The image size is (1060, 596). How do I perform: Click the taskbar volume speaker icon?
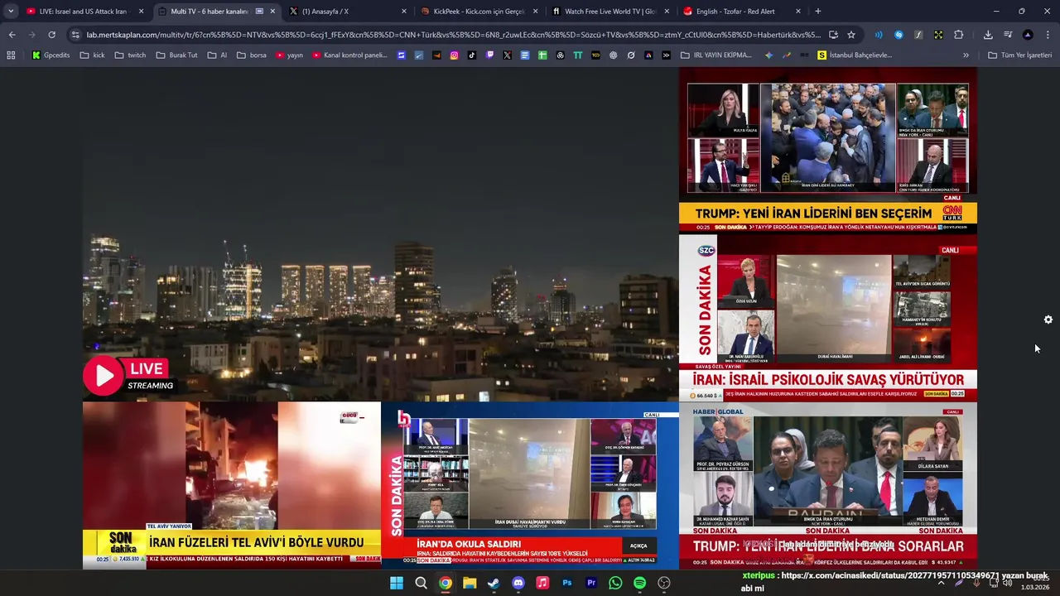(1007, 583)
